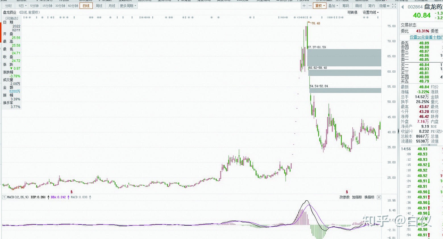Open the 更多周期 period dropdown
Screen dimensions: 443x239
128,6
